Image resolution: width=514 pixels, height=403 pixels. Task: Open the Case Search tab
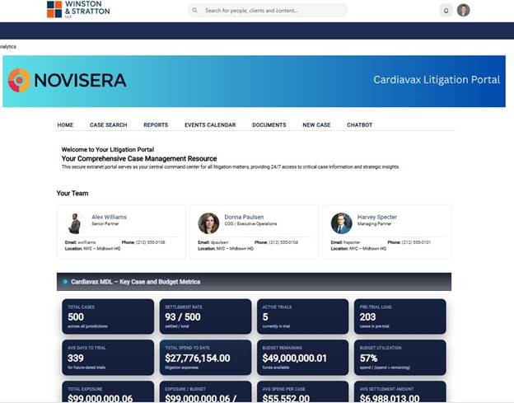(x=109, y=125)
